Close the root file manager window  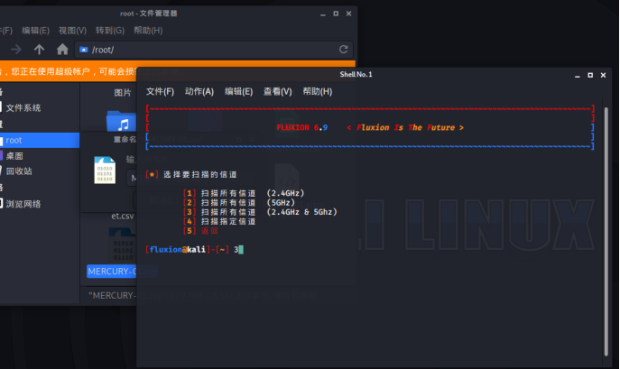tap(348, 14)
